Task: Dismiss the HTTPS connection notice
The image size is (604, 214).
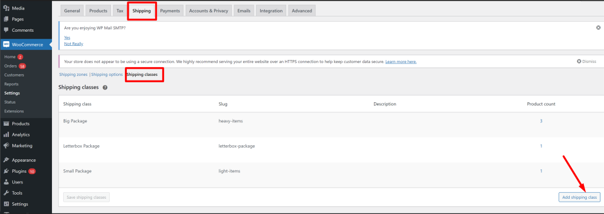Action: click(x=586, y=62)
